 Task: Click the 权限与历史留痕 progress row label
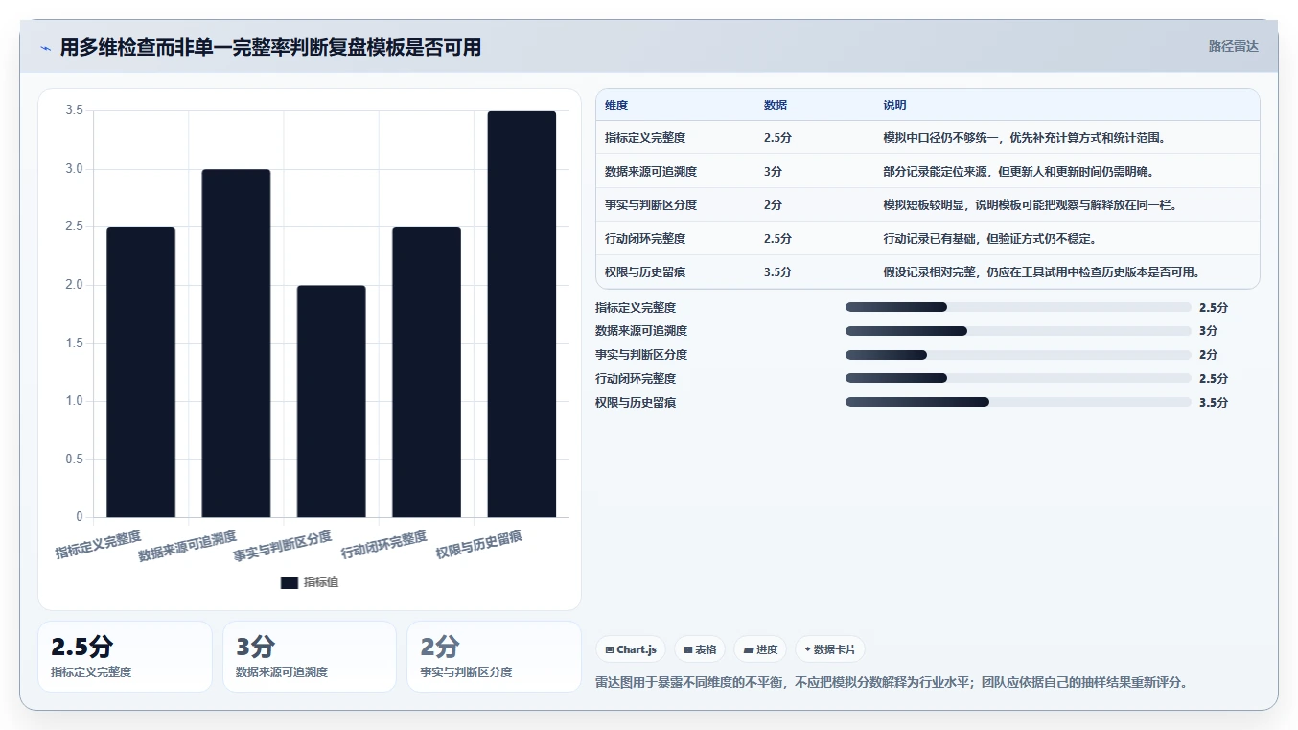(636, 403)
